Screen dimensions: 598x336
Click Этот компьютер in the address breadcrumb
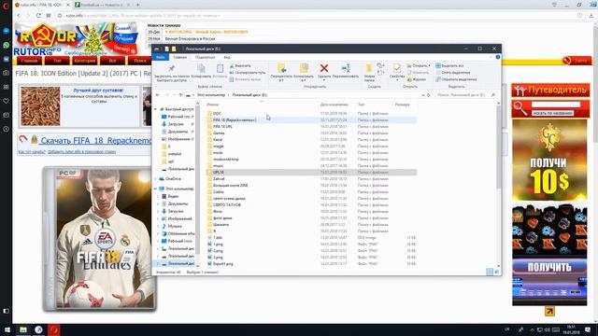coord(211,95)
